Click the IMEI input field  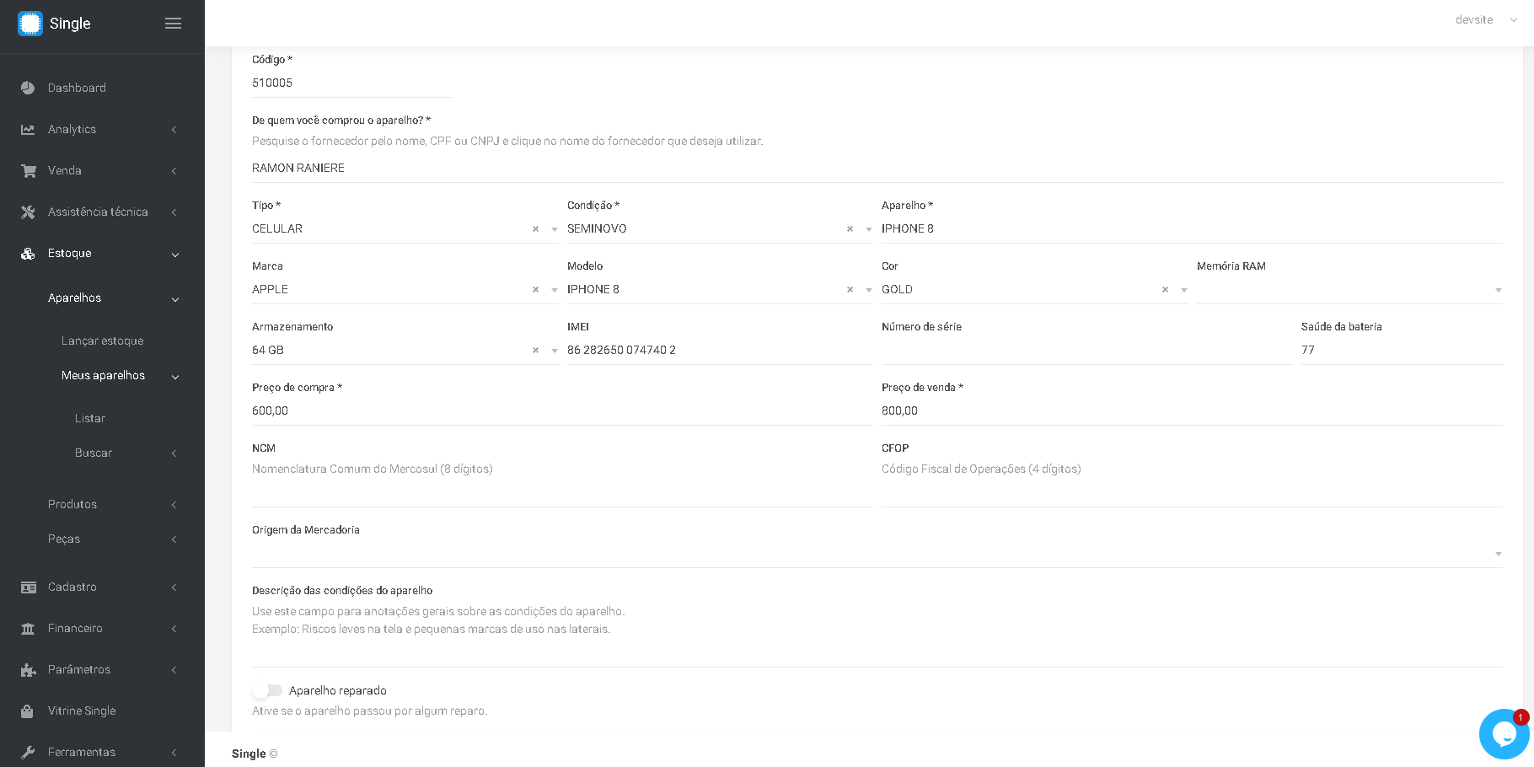pyautogui.click(x=720, y=350)
